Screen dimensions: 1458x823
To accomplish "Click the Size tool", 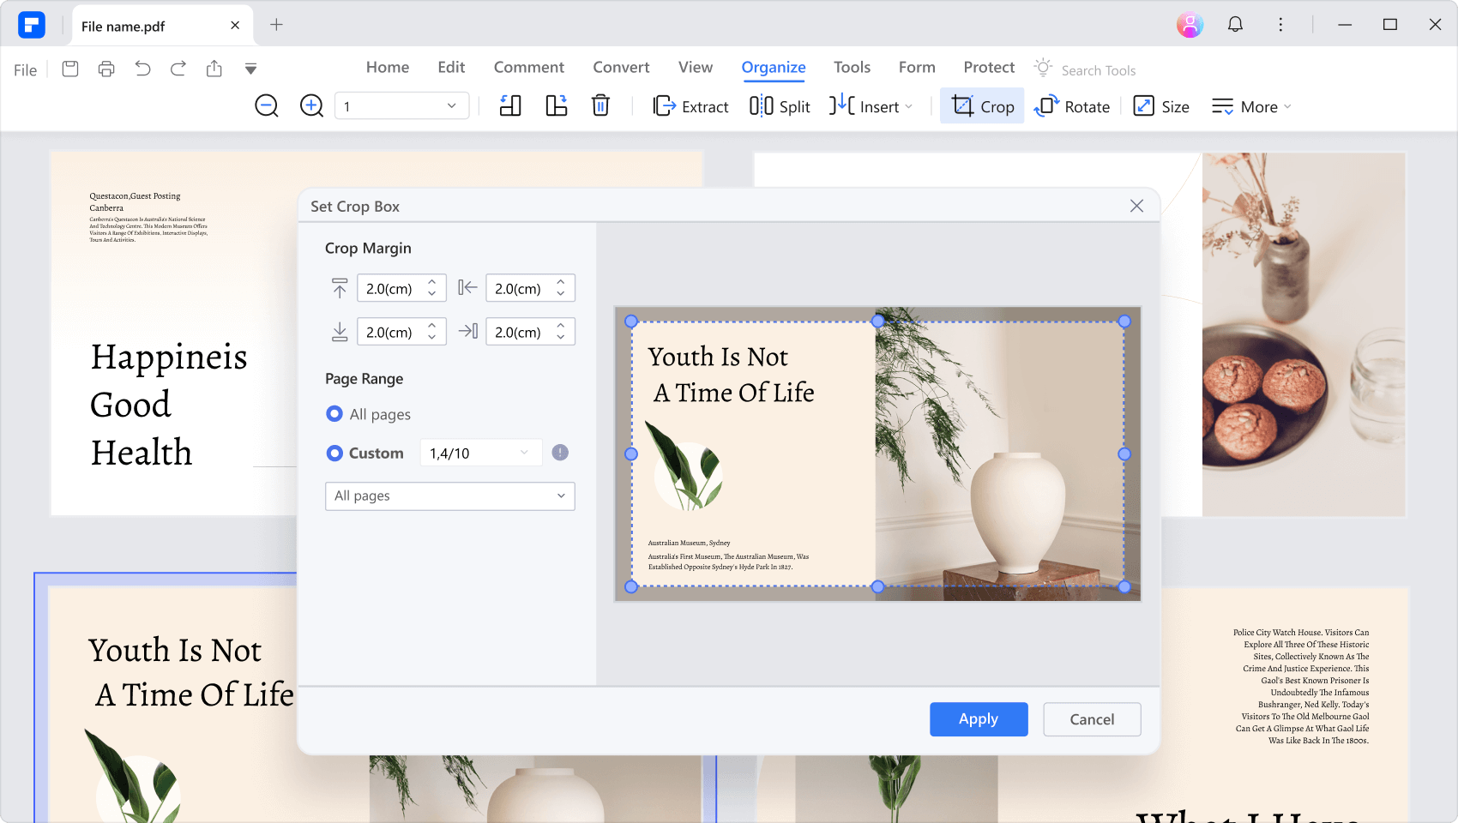I will click(1161, 106).
